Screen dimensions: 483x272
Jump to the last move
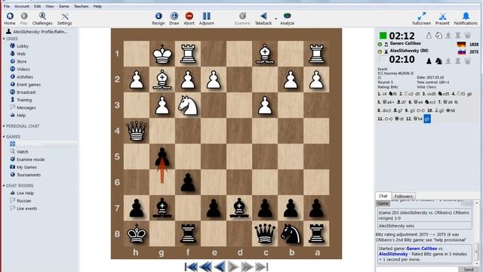(x=262, y=267)
